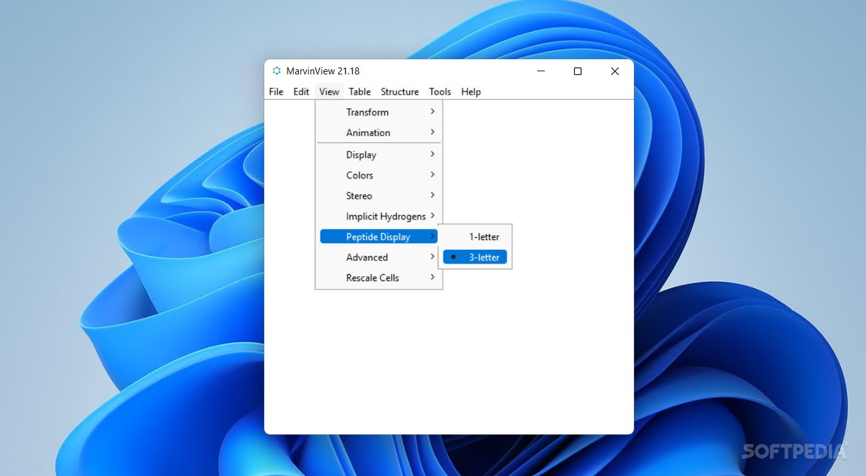Open the Edit menu
This screenshot has height=476, width=866.
(301, 91)
